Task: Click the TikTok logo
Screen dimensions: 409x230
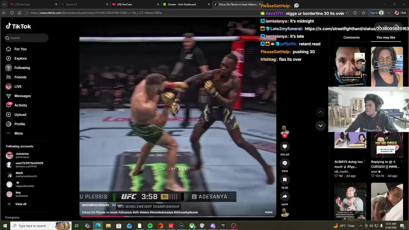Action: (x=19, y=26)
